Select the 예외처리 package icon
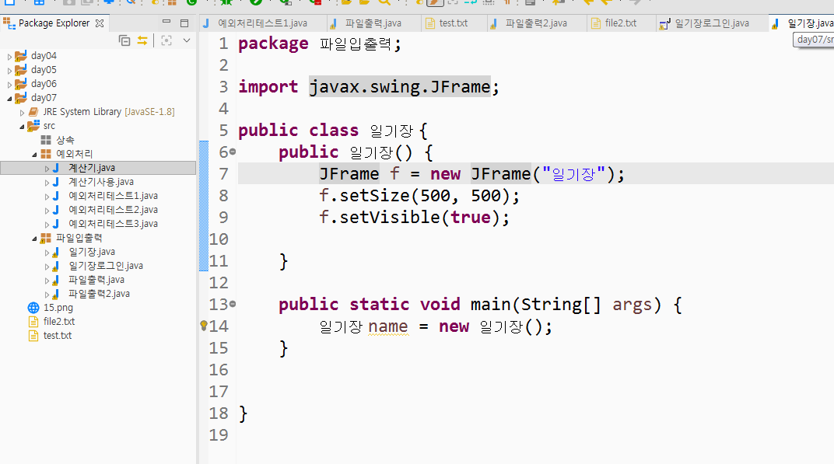 tap(46, 154)
